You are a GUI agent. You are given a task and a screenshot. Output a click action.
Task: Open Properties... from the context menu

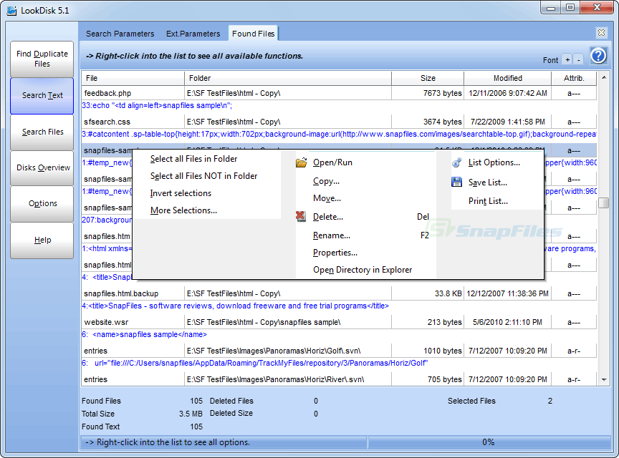335,253
